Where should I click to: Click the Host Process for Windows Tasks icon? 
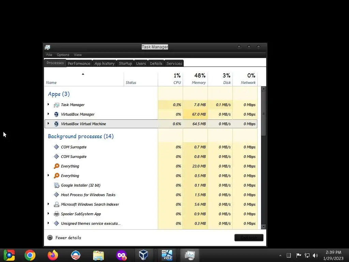57,195
